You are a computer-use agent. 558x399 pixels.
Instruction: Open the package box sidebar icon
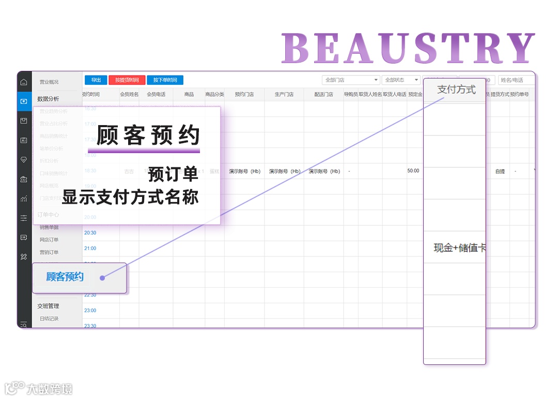pyautogui.click(x=24, y=121)
